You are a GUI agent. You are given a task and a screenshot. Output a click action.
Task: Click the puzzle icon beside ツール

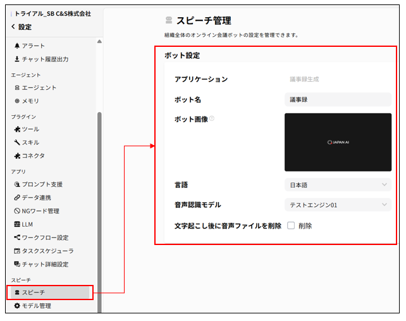click(x=17, y=129)
